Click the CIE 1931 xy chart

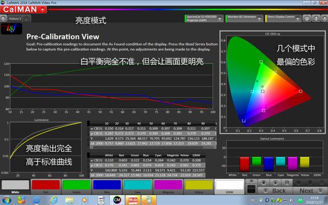(x=273, y=82)
